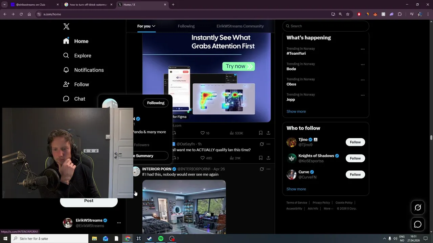The image size is (433, 243).
Task: Open the Privacy Policy link
Action: (x=321, y=203)
